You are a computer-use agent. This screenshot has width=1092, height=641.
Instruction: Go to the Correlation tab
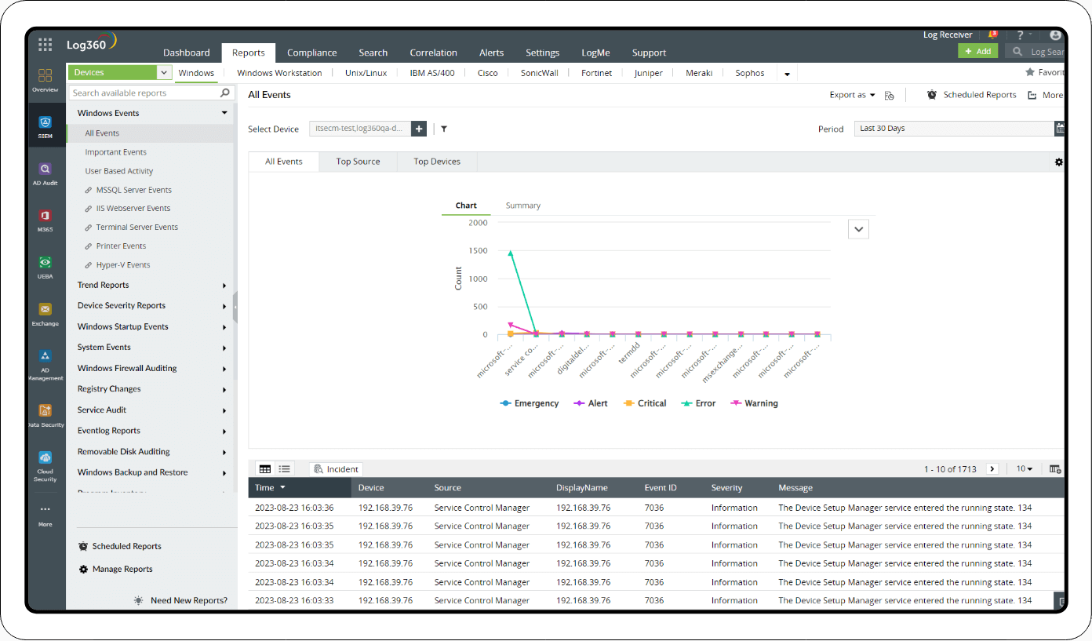433,53
